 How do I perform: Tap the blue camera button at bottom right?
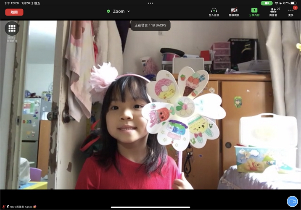(292, 201)
